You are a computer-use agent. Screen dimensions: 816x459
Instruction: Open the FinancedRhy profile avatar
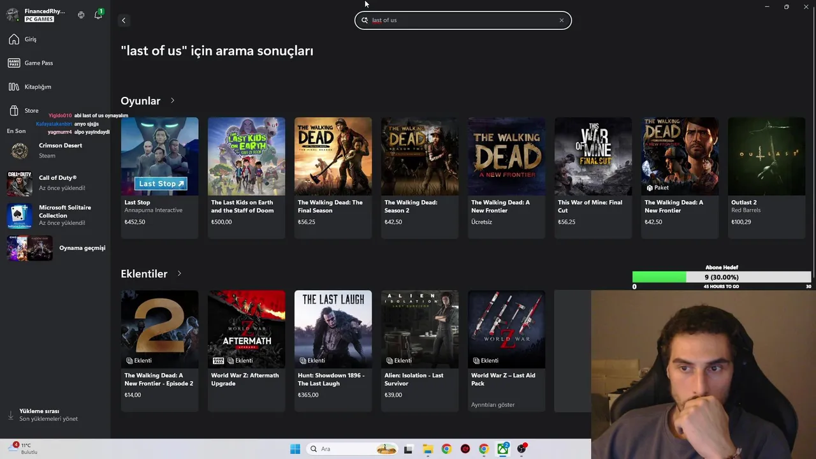coord(12,15)
